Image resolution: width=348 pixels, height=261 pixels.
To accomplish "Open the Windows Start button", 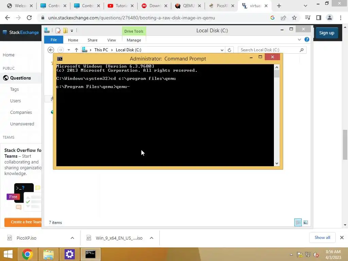I will pos(8,254).
